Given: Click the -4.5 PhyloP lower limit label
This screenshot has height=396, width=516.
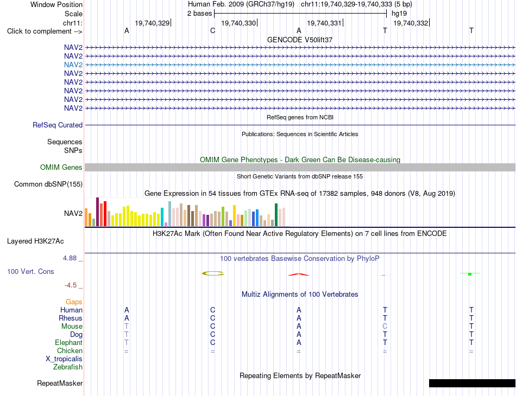Looking at the screenshot, I should 71,285.
